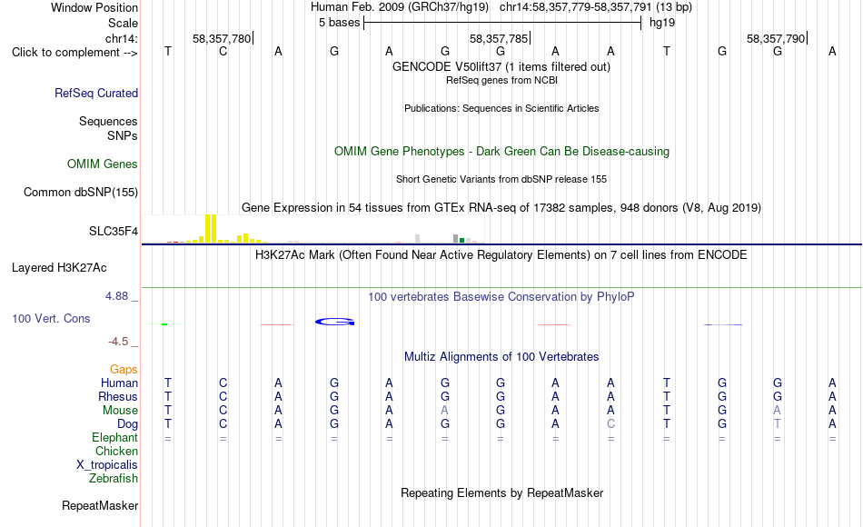Click the light-colored C in Dog row
This screenshot has width=863, height=527.
coord(611,424)
